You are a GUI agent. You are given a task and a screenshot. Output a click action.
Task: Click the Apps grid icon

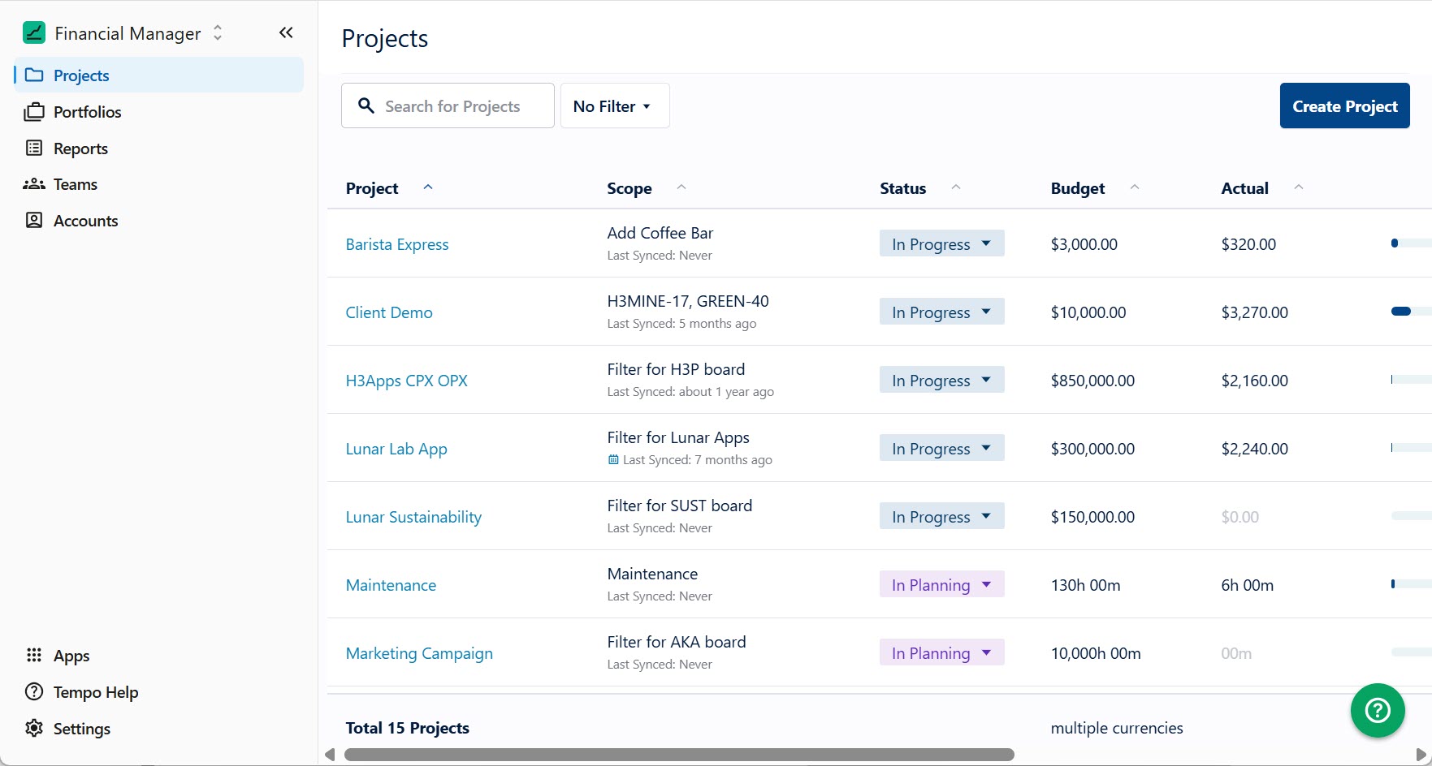pyautogui.click(x=33, y=655)
